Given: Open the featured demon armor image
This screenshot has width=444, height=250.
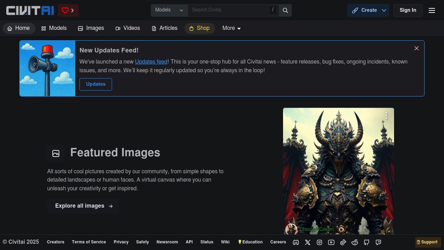Looking at the screenshot, I should pyautogui.click(x=339, y=171).
